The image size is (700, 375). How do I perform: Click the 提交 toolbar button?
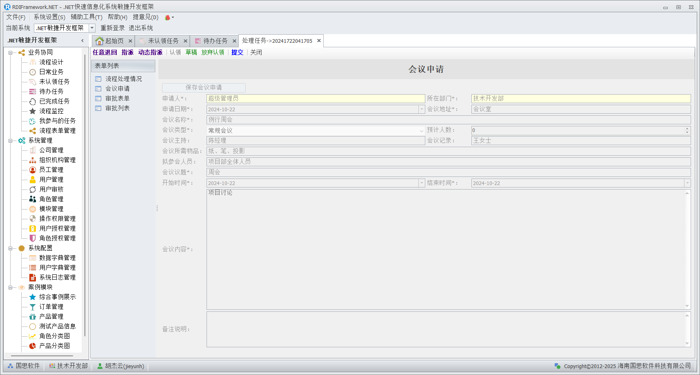pyautogui.click(x=237, y=53)
